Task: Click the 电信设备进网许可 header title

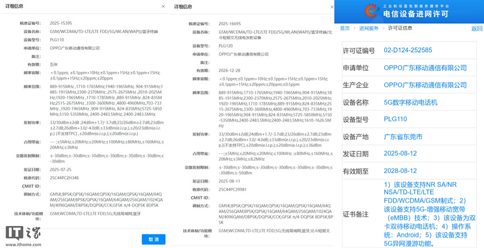Action: 416,14
